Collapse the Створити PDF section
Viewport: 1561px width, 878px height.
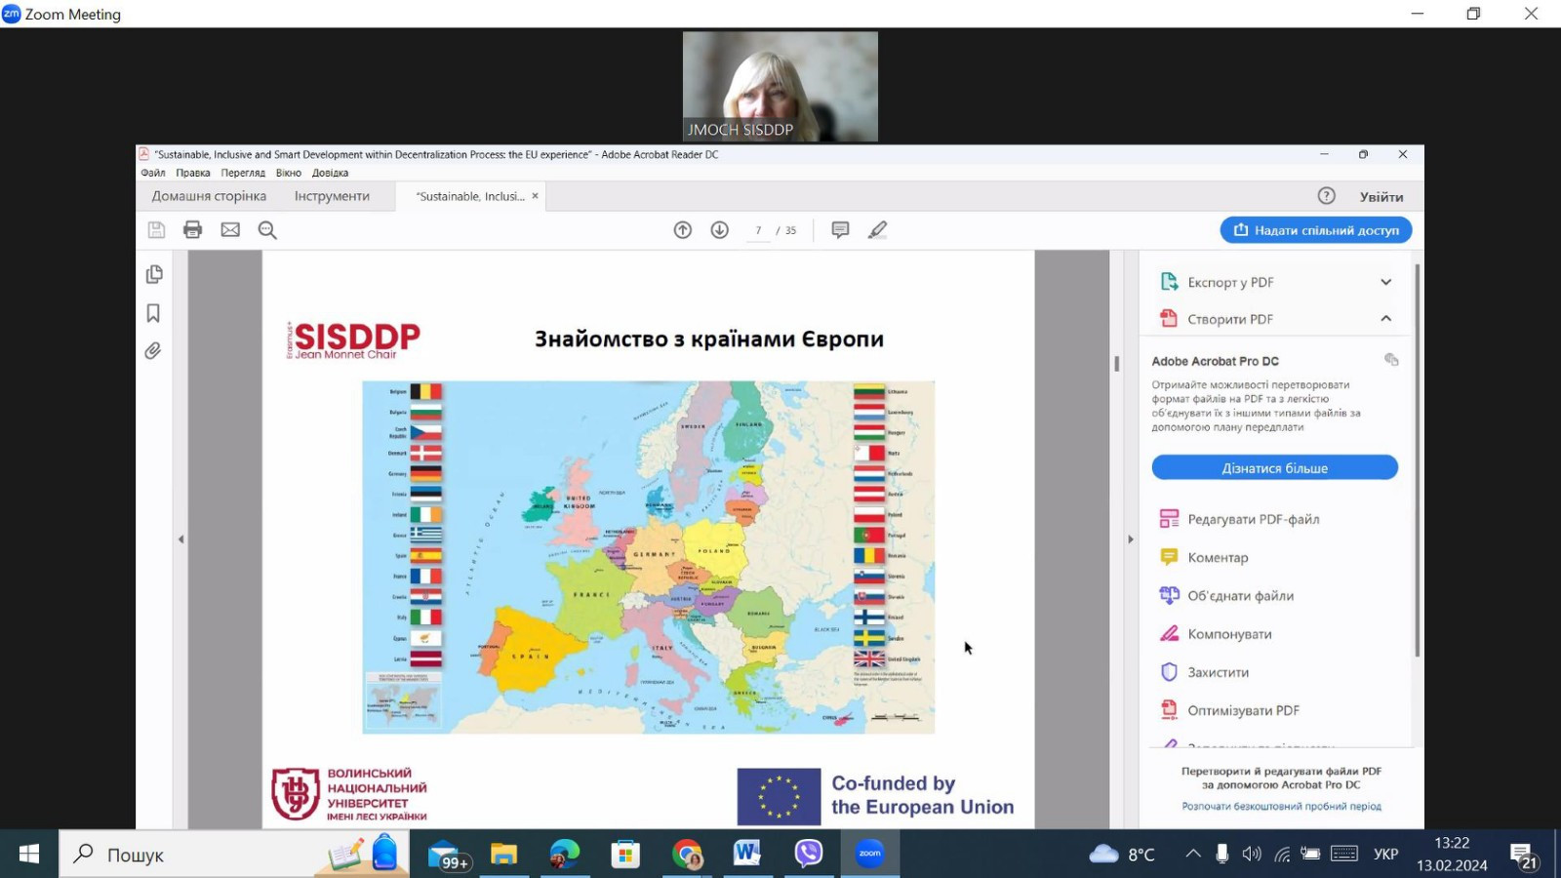[1385, 319]
